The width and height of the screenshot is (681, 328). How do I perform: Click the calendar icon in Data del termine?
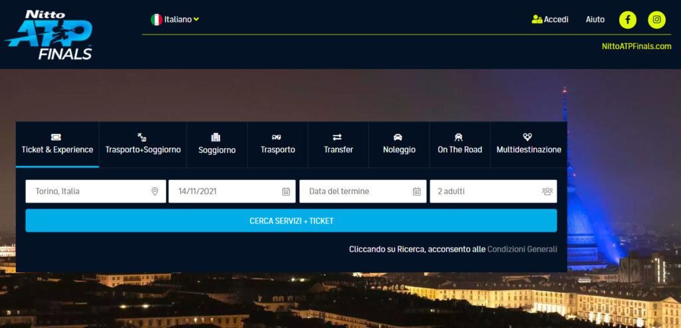click(416, 191)
